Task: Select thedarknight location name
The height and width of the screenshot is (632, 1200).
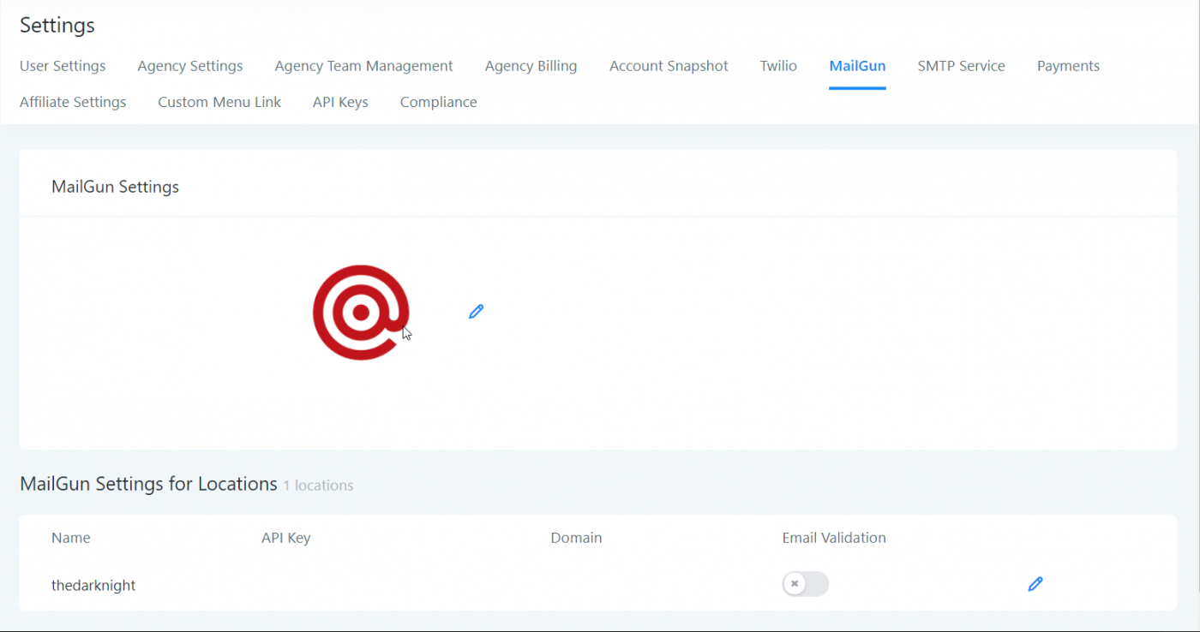Action: point(93,586)
